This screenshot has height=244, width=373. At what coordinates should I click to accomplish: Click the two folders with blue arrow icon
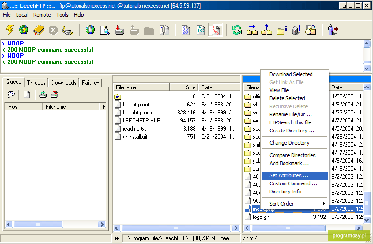pyautogui.click(x=252, y=30)
